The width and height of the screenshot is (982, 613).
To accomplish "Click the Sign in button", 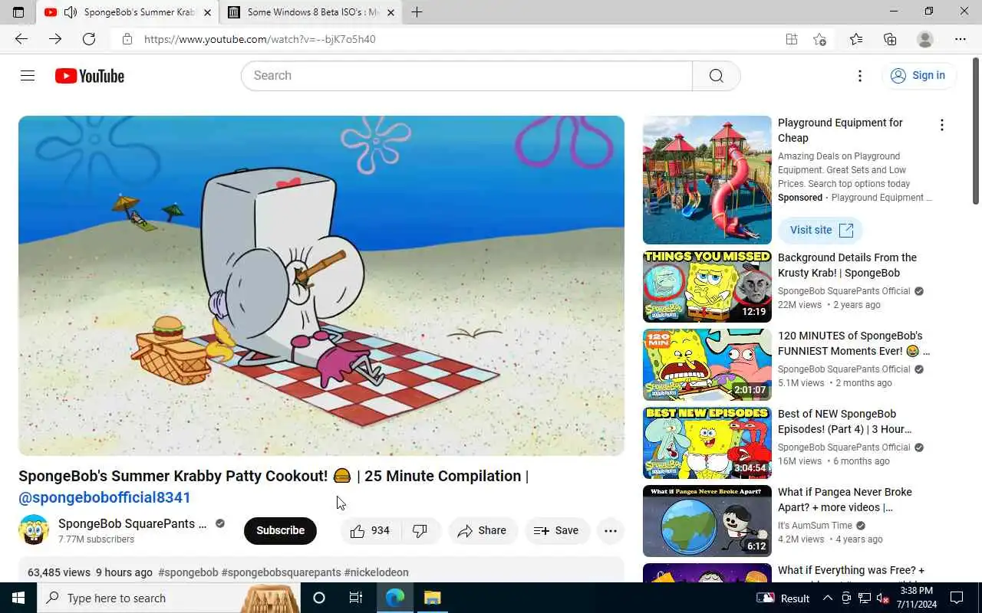I will click(x=918, y=75).
